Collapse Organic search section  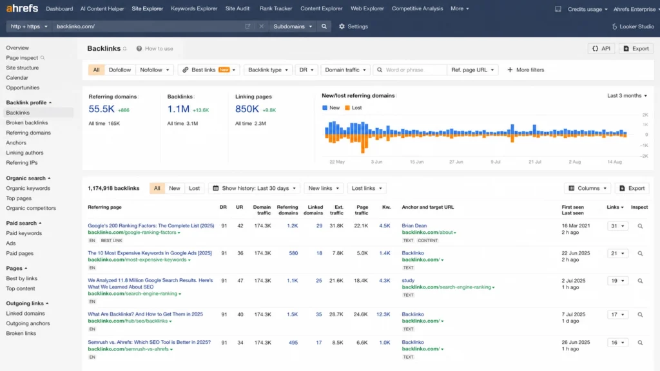pyautogui.click(x=28, y=178)
